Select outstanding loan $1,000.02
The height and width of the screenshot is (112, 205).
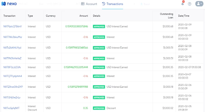click(168, 108)
